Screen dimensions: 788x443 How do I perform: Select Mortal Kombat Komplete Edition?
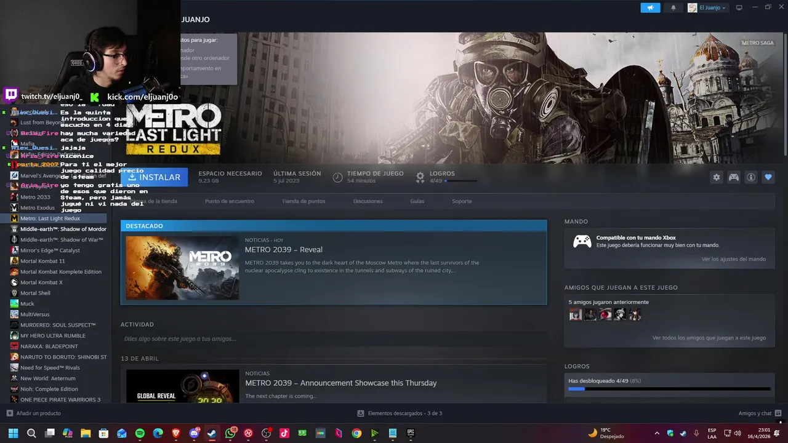pyautogui.click(x=59, y=271)
